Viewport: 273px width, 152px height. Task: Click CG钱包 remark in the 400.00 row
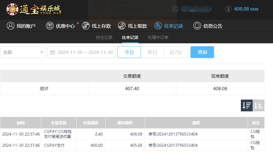click(255, 145)
